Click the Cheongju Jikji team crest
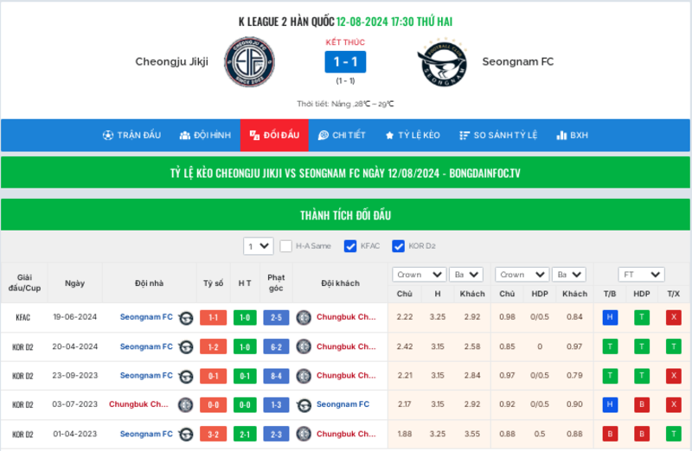 [x=249, y=62]
